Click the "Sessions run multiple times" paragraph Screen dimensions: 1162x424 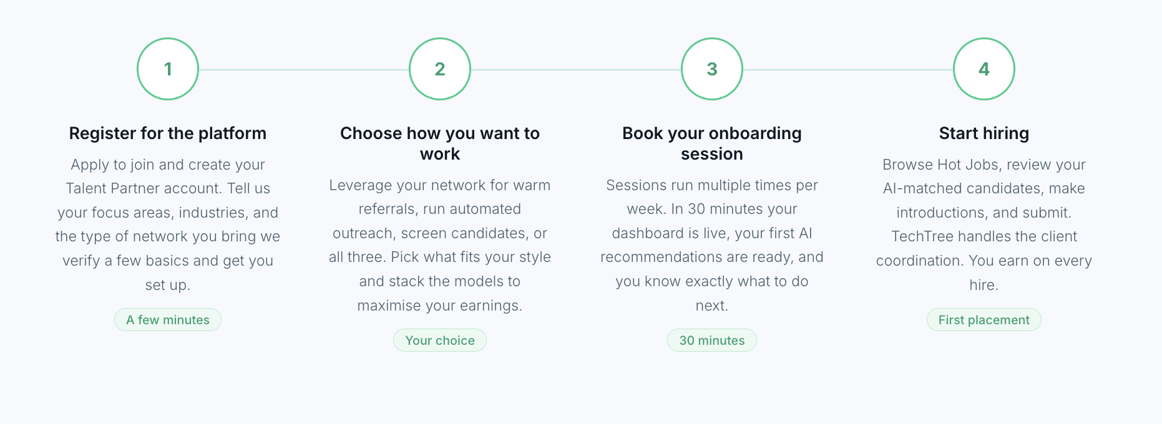712,245
